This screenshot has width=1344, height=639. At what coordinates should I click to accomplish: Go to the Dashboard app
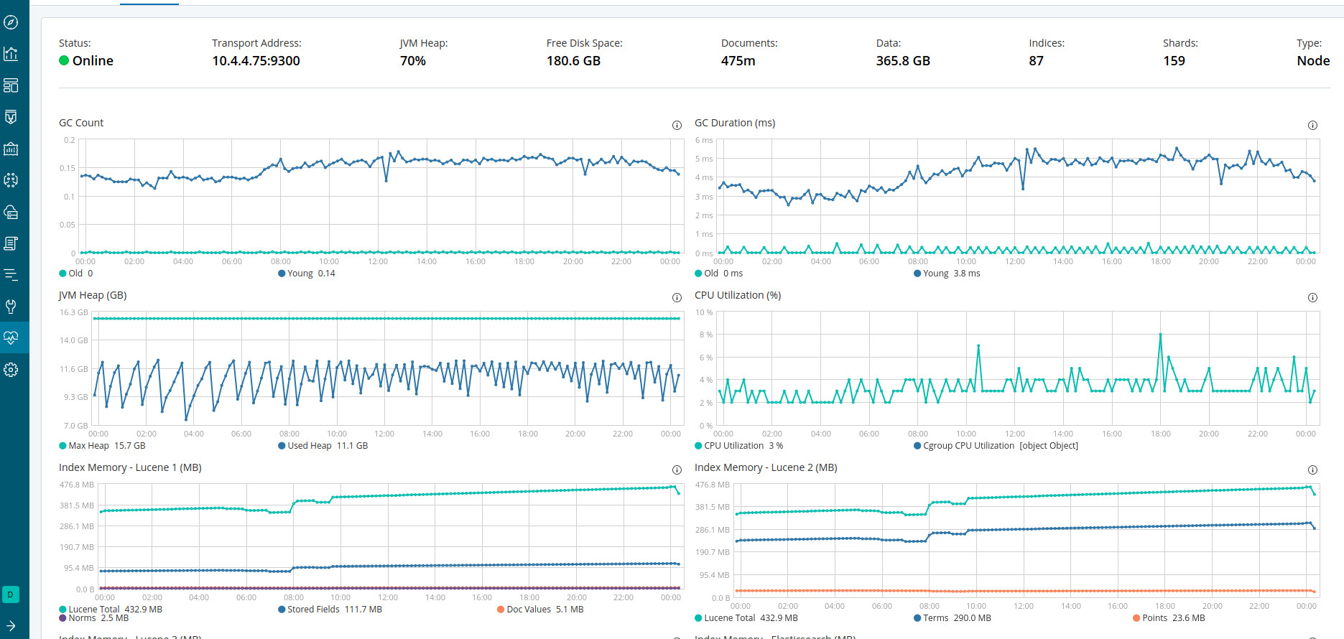[x=11, y=85]
